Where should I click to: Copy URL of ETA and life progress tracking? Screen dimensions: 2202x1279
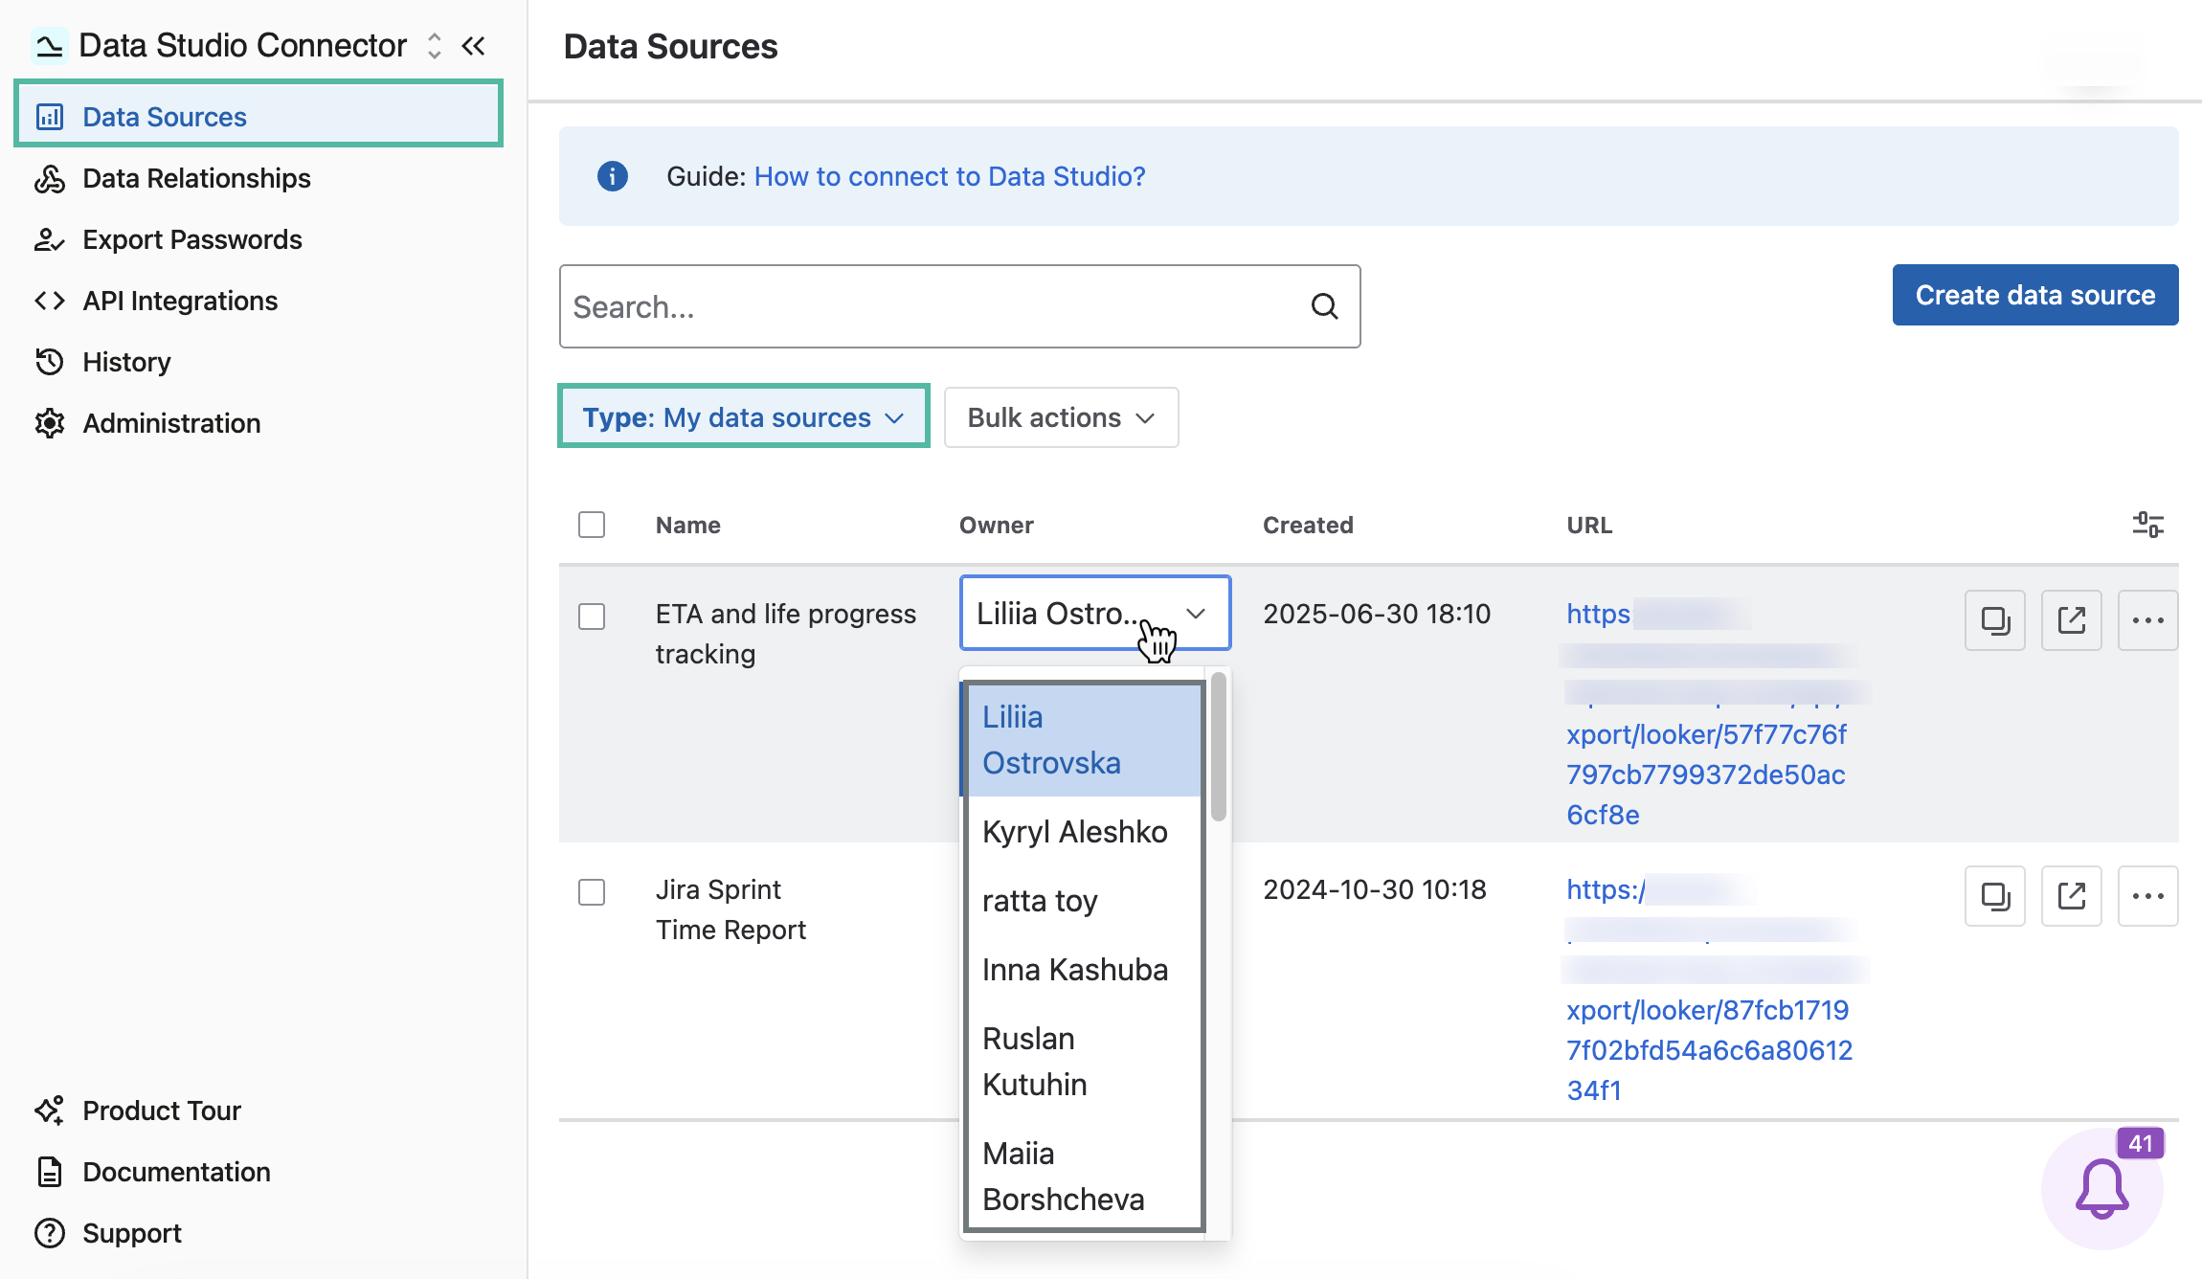pos(1995,620)
